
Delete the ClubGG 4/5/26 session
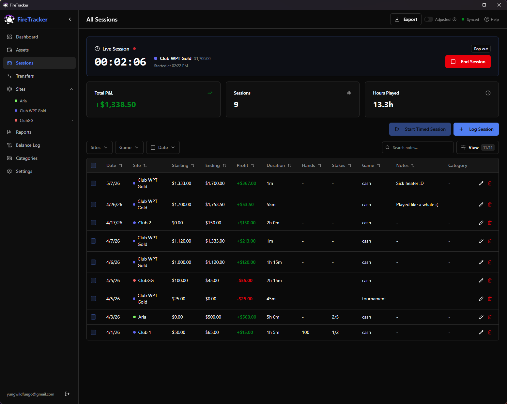point(490,280)
